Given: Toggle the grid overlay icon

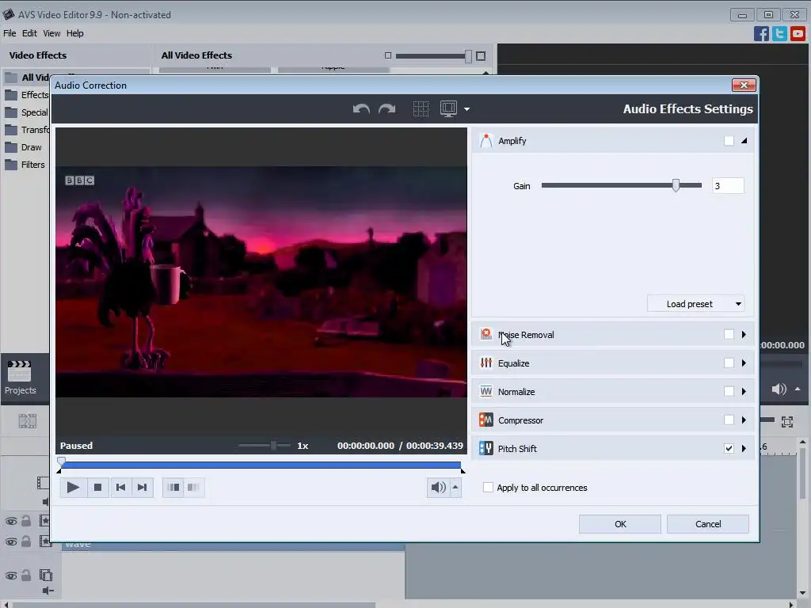Looking at the screenshot, I should pyautogui.click(x=421, y=108).
